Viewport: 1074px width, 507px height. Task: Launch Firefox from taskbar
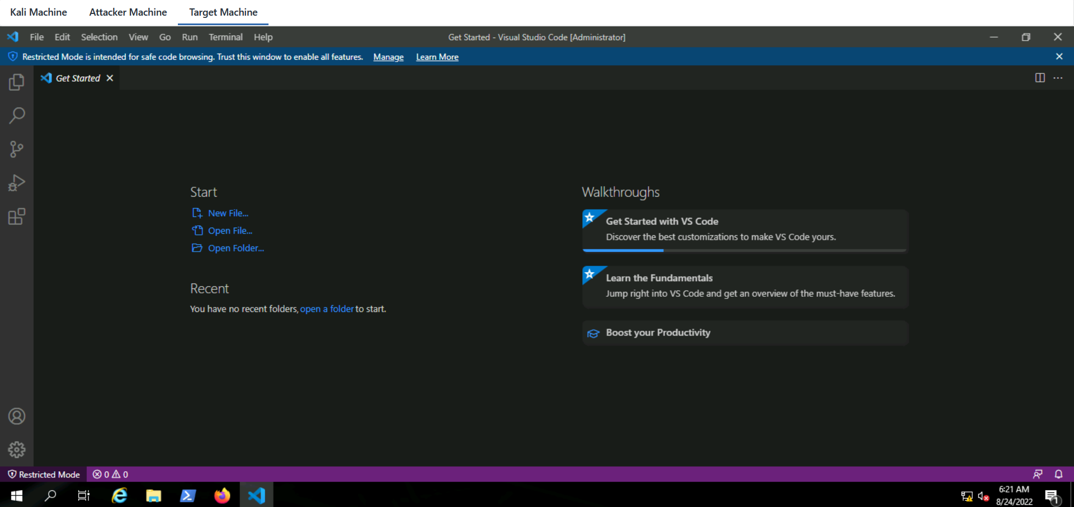click(x=222, y=495)
